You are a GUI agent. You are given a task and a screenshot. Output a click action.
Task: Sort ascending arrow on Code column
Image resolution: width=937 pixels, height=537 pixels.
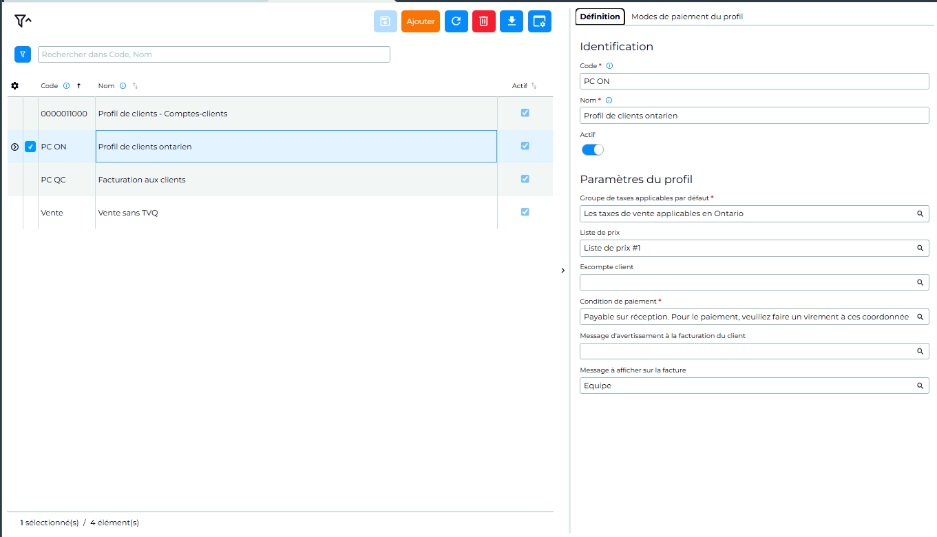(x=78, y=86)
